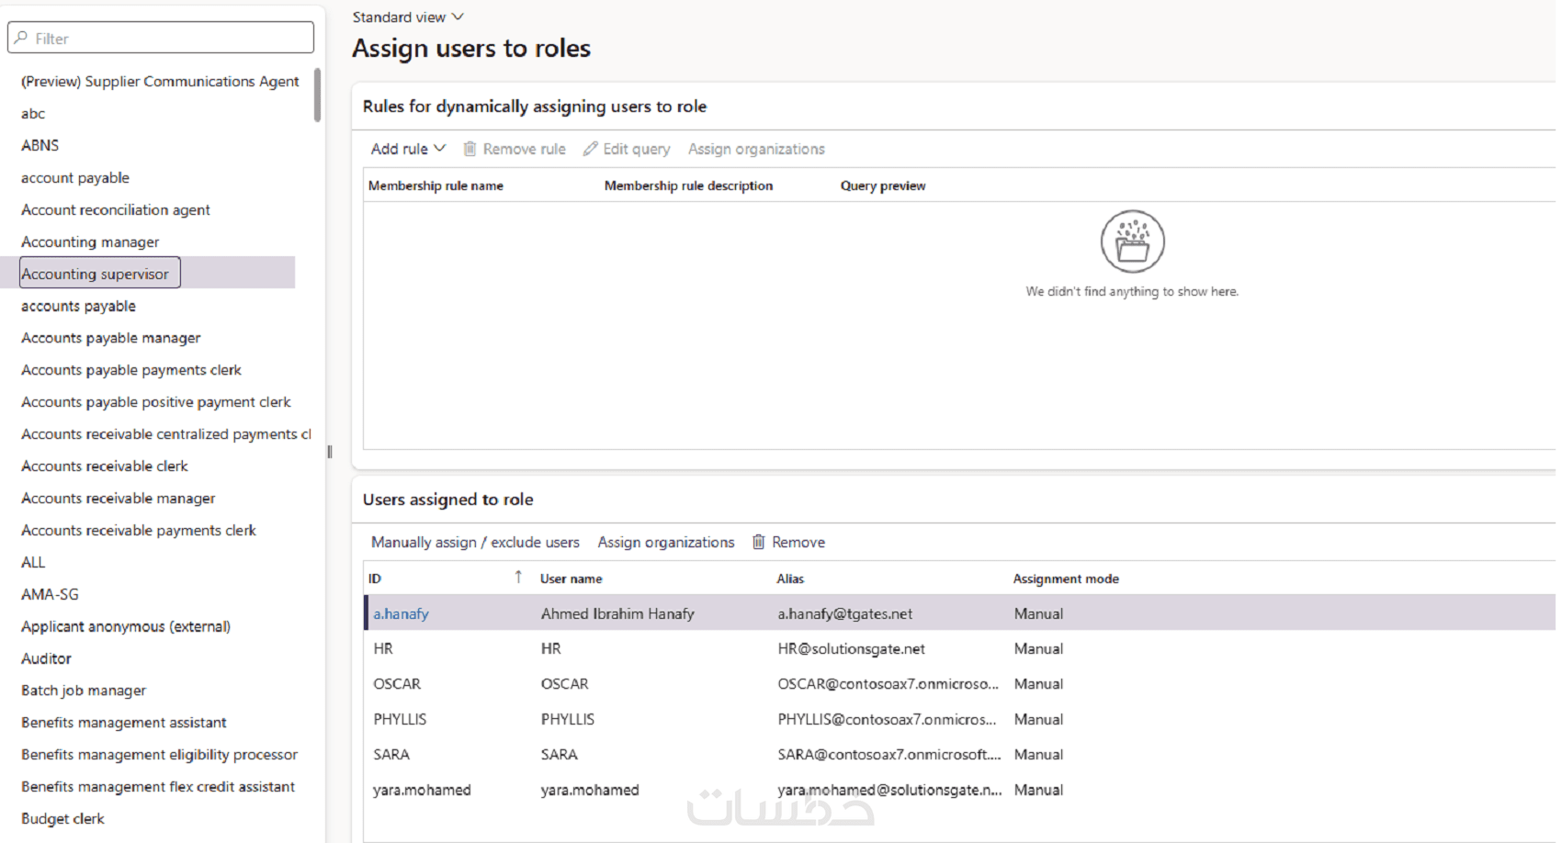Click the pane splitter handle beside the roles list
Image resolution: width=1562 pixels, height=843 pixels.
tap(330, 452)
